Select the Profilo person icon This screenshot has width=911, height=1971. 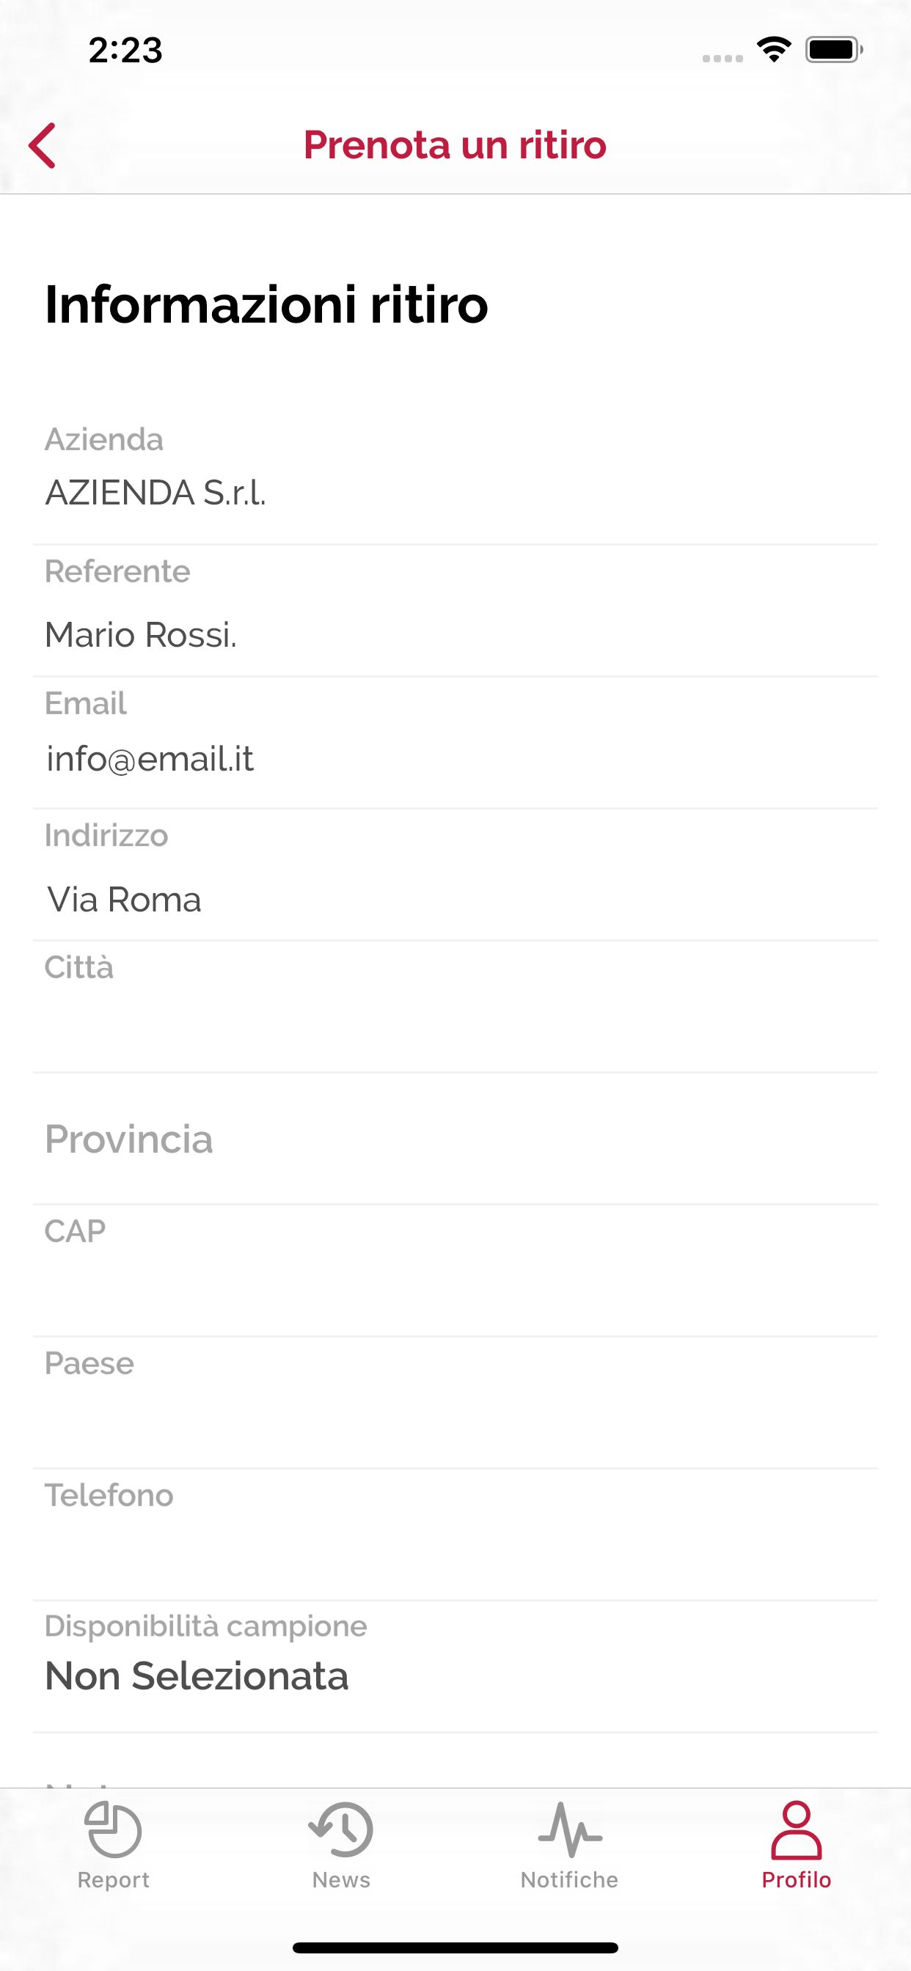coord(796,1829)
